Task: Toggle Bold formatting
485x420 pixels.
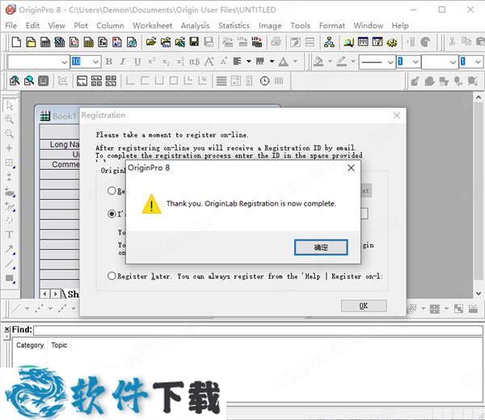Action: pos(108,62)
